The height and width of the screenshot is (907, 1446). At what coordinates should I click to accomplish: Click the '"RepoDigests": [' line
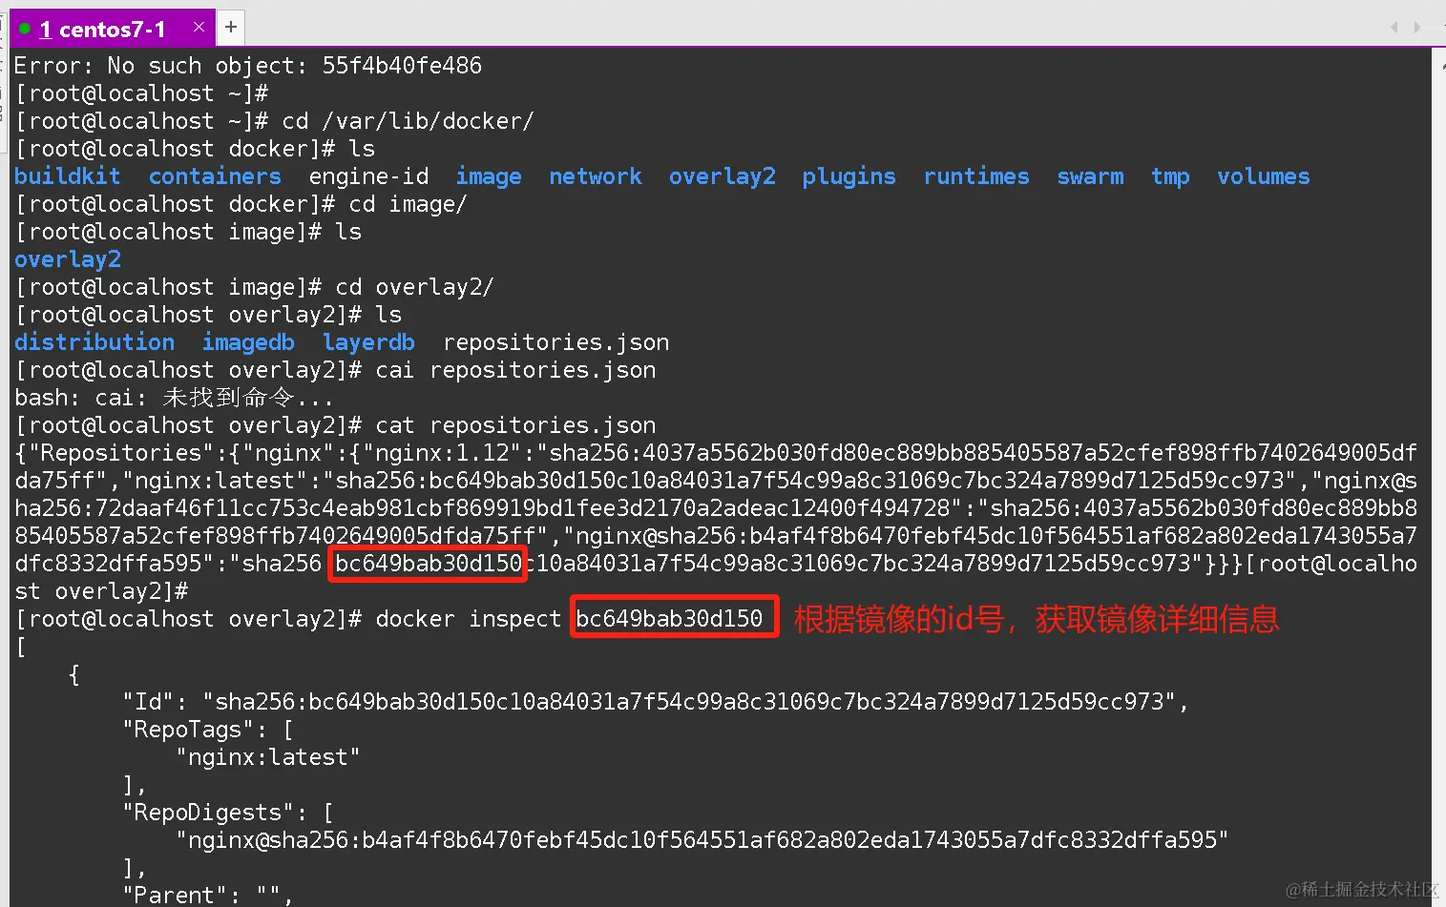[x=228, y=813]
